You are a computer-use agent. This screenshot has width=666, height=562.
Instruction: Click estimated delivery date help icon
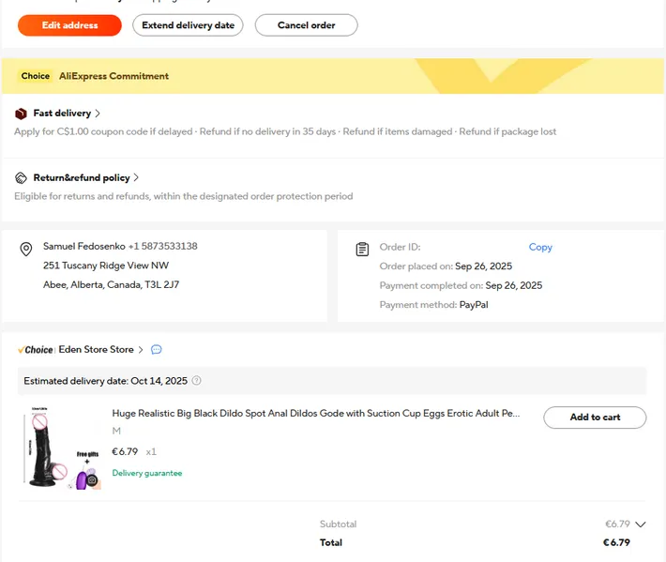click(x=196, y=381)
